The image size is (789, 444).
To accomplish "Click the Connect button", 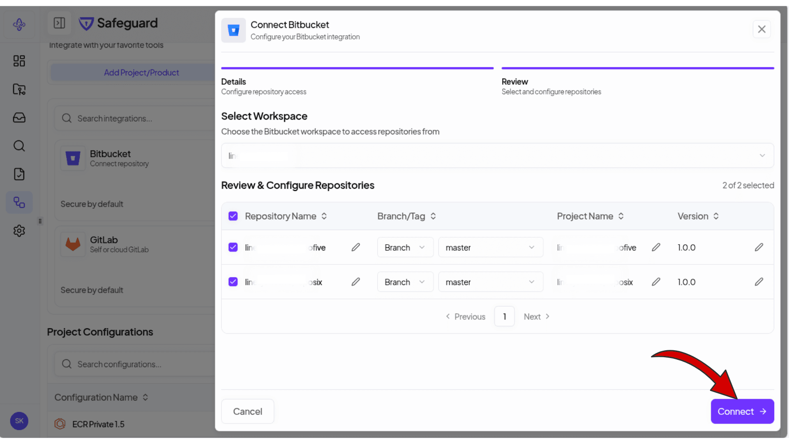I will (x=742, y=411).
